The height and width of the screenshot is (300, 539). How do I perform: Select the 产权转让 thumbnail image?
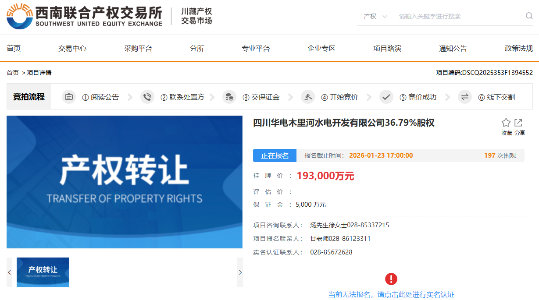click(x=43, y=272)
